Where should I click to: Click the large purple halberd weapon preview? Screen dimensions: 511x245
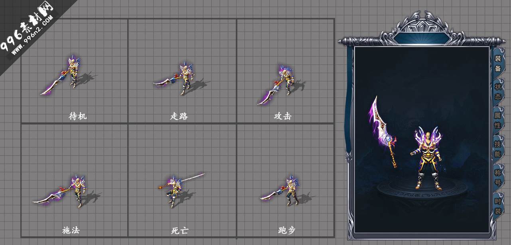[x=383, y=131]
